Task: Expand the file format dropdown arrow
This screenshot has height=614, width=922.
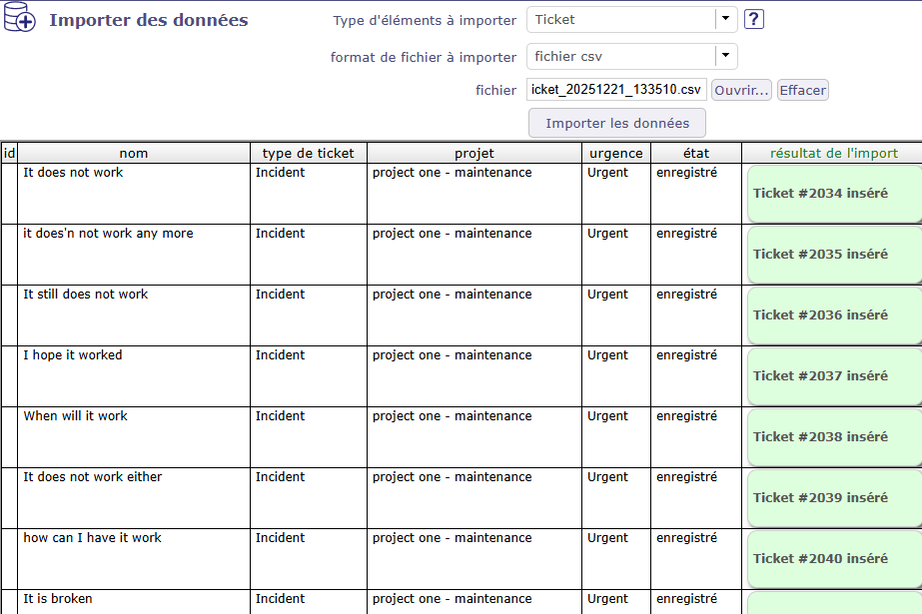Action: pyautogui.click(x=726, y=56)
